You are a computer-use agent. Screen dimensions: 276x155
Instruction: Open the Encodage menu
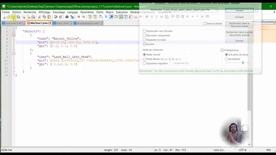(x=59, y=12)
